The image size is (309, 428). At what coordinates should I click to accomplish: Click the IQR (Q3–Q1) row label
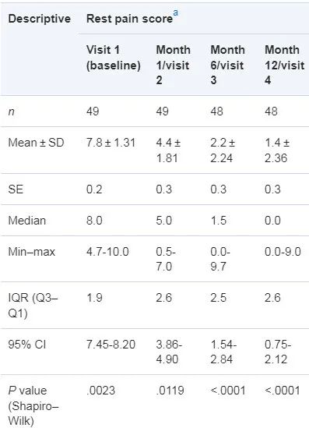coord(33,306)
